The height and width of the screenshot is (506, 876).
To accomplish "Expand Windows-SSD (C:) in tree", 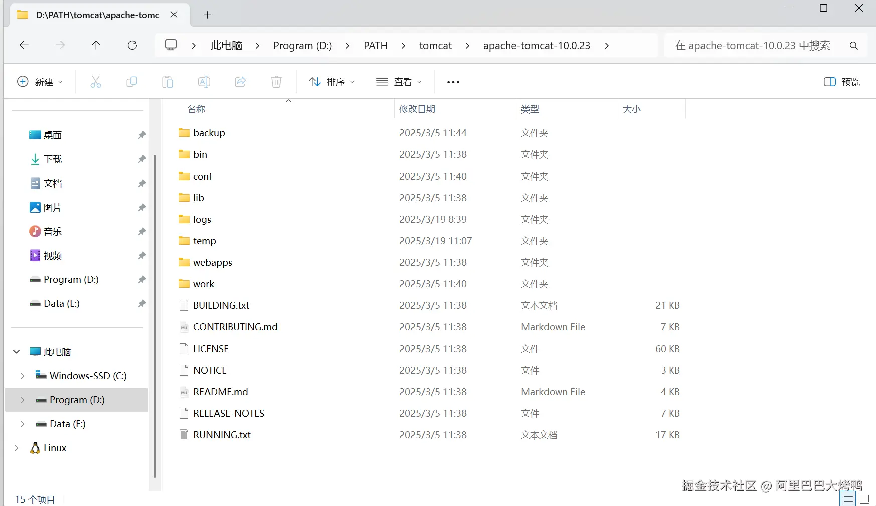I will [x=23, y=376].
